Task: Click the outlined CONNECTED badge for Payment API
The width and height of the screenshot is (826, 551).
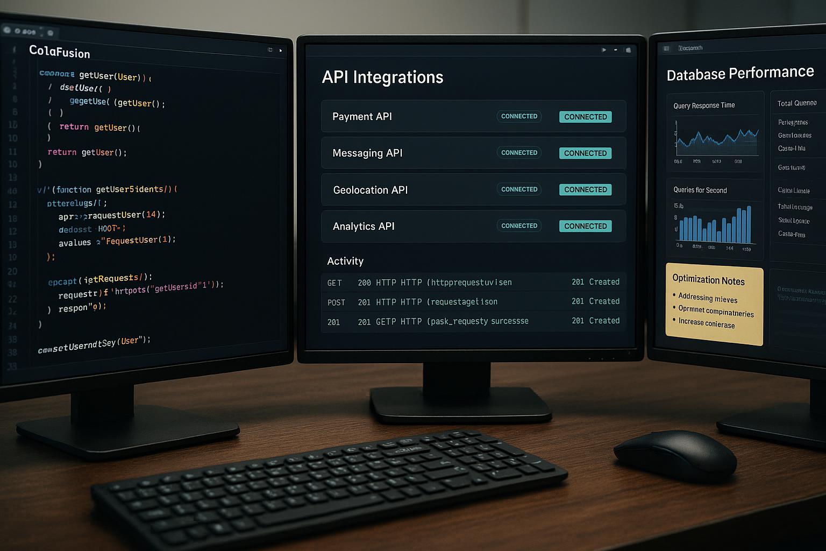Action: point(519,116)
